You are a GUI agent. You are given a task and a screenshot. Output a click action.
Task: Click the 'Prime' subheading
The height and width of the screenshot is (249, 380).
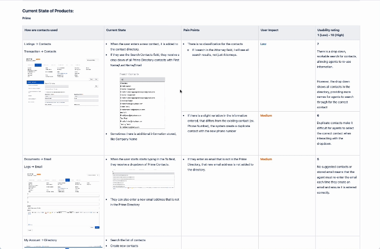pos(27,18)
